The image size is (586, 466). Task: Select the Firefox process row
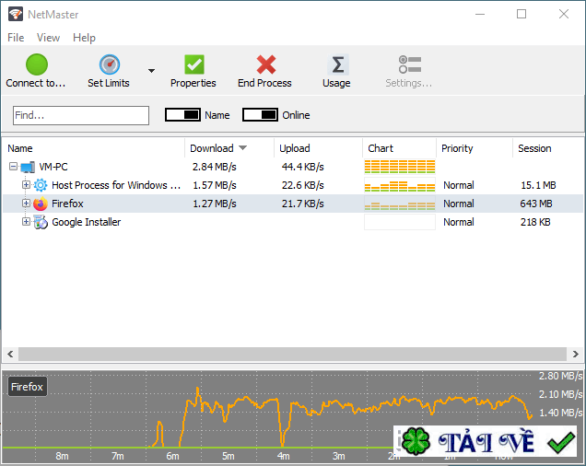coord(293,204)
